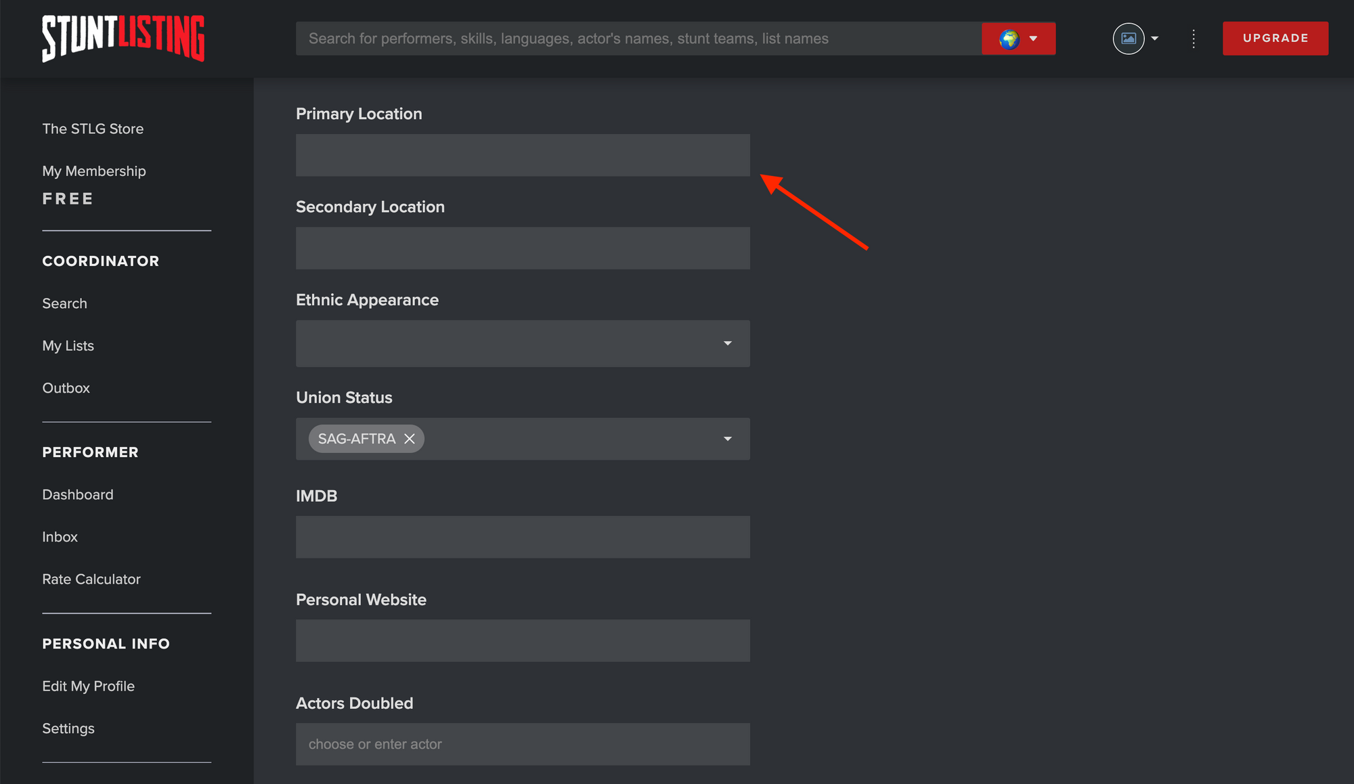Click the UPGRADE button
Viewport: 1354px width, 784px height.
pos(1275,39)
